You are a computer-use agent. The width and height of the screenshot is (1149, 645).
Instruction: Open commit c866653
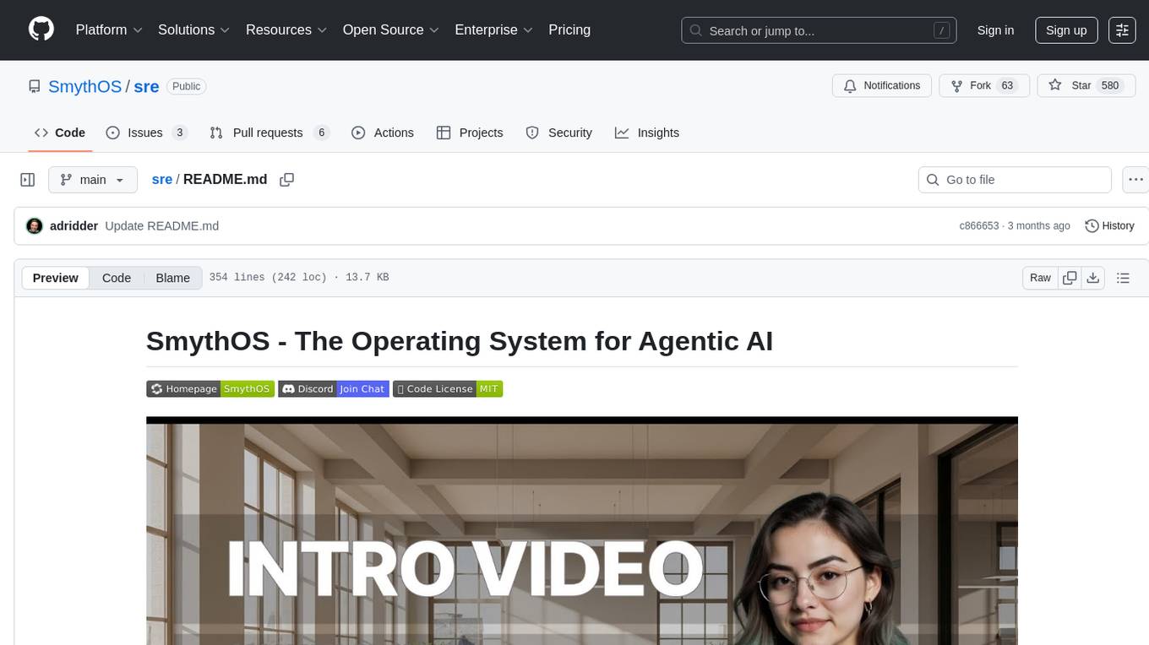pos(979,226)
